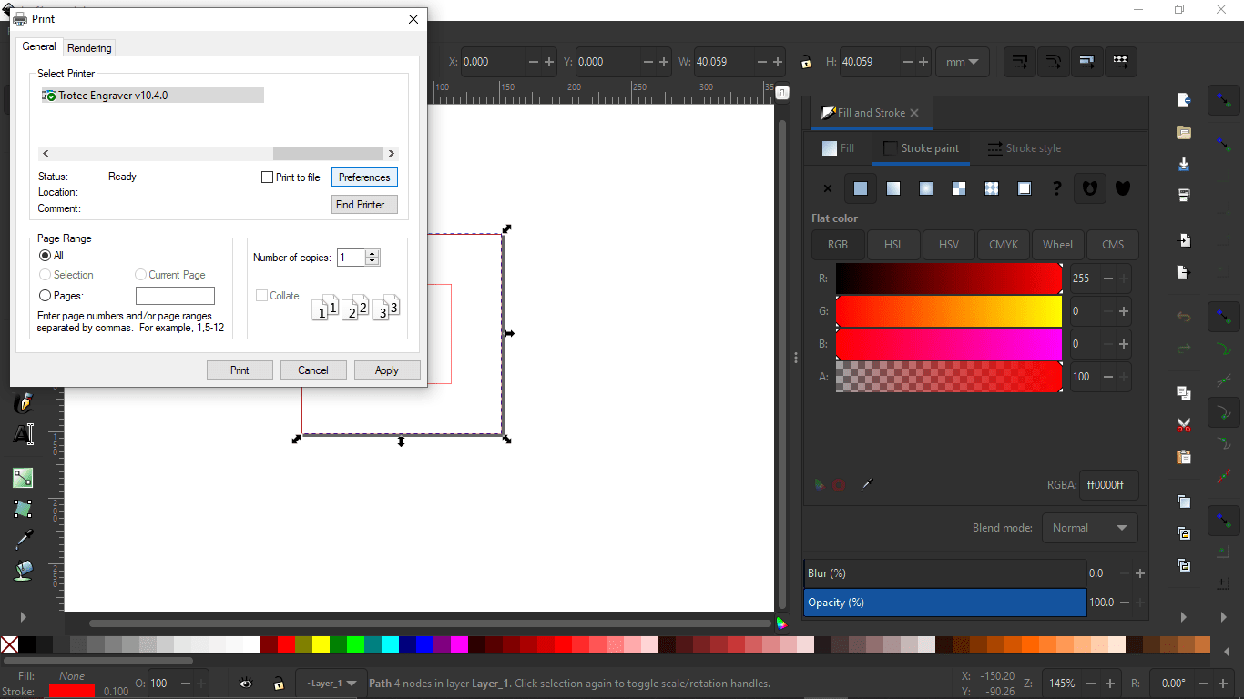This screenshot has height=699, width=1244.
Task: Toggle move patterns with object
Action: click(1120, 62)
